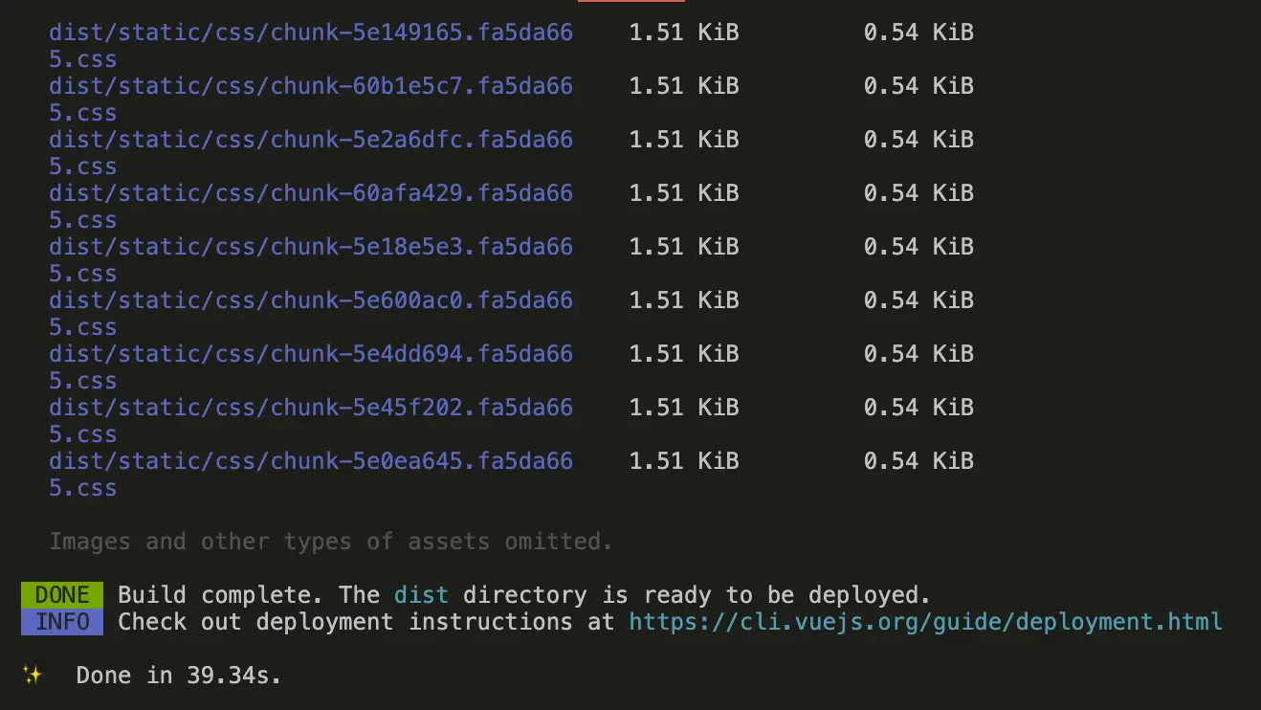The height and width of the screenshot is (710, 1261).
Task: Select the red active tab indicator on top
Action: 630,3
